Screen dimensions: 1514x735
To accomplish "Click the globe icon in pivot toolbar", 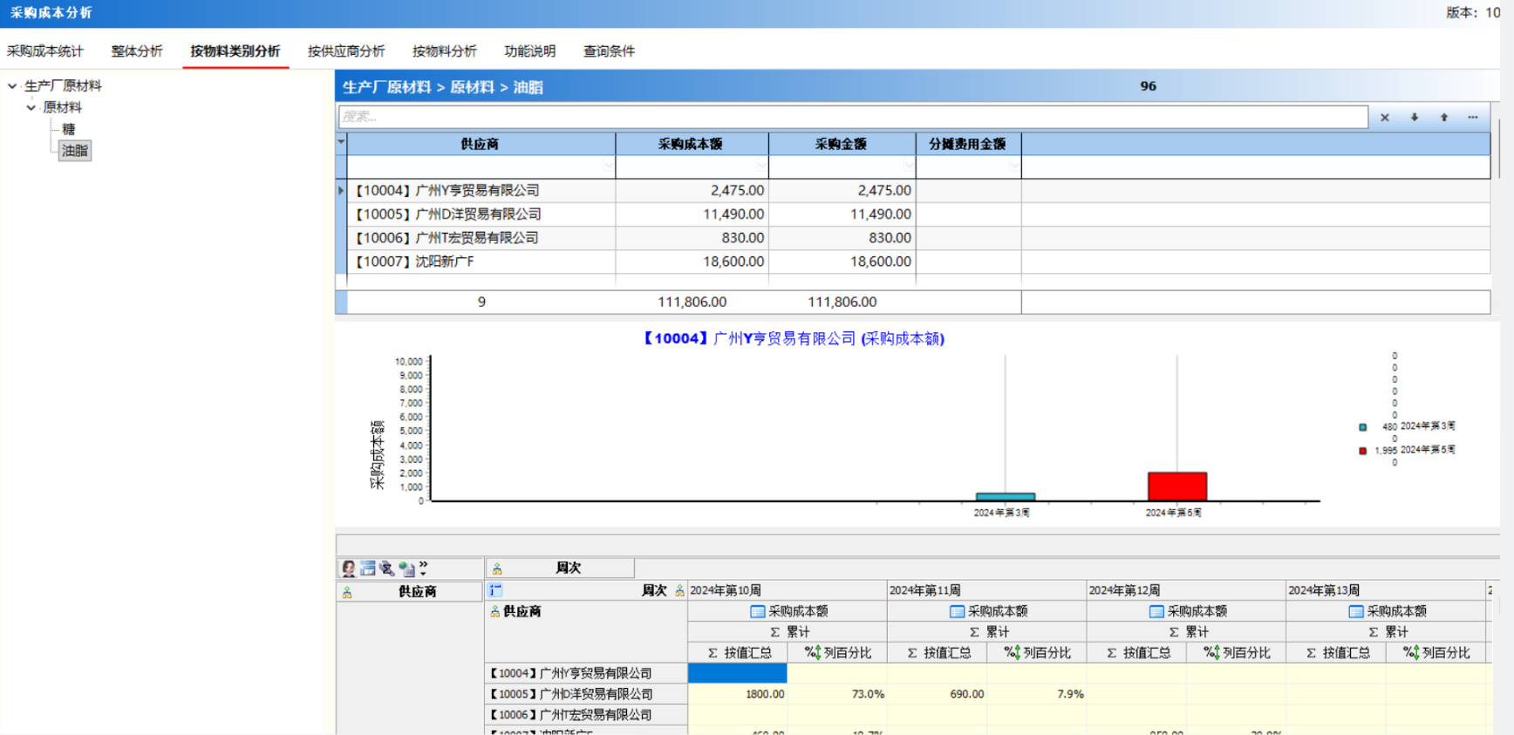I will (x=406, y=569).
